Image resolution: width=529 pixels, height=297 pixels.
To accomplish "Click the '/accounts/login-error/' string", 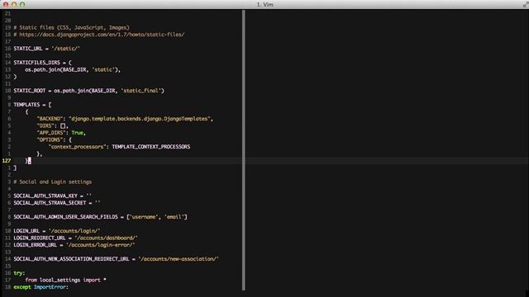I will pos(101,245).
